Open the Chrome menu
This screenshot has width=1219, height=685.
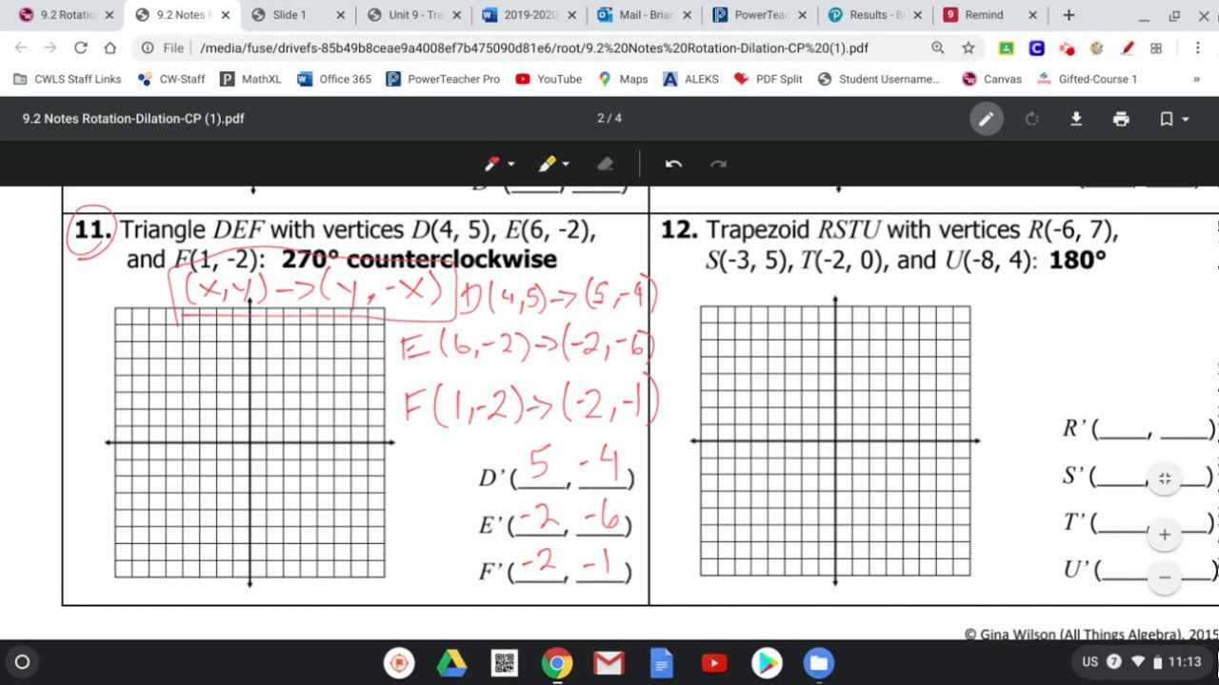tap(1197, 48)
